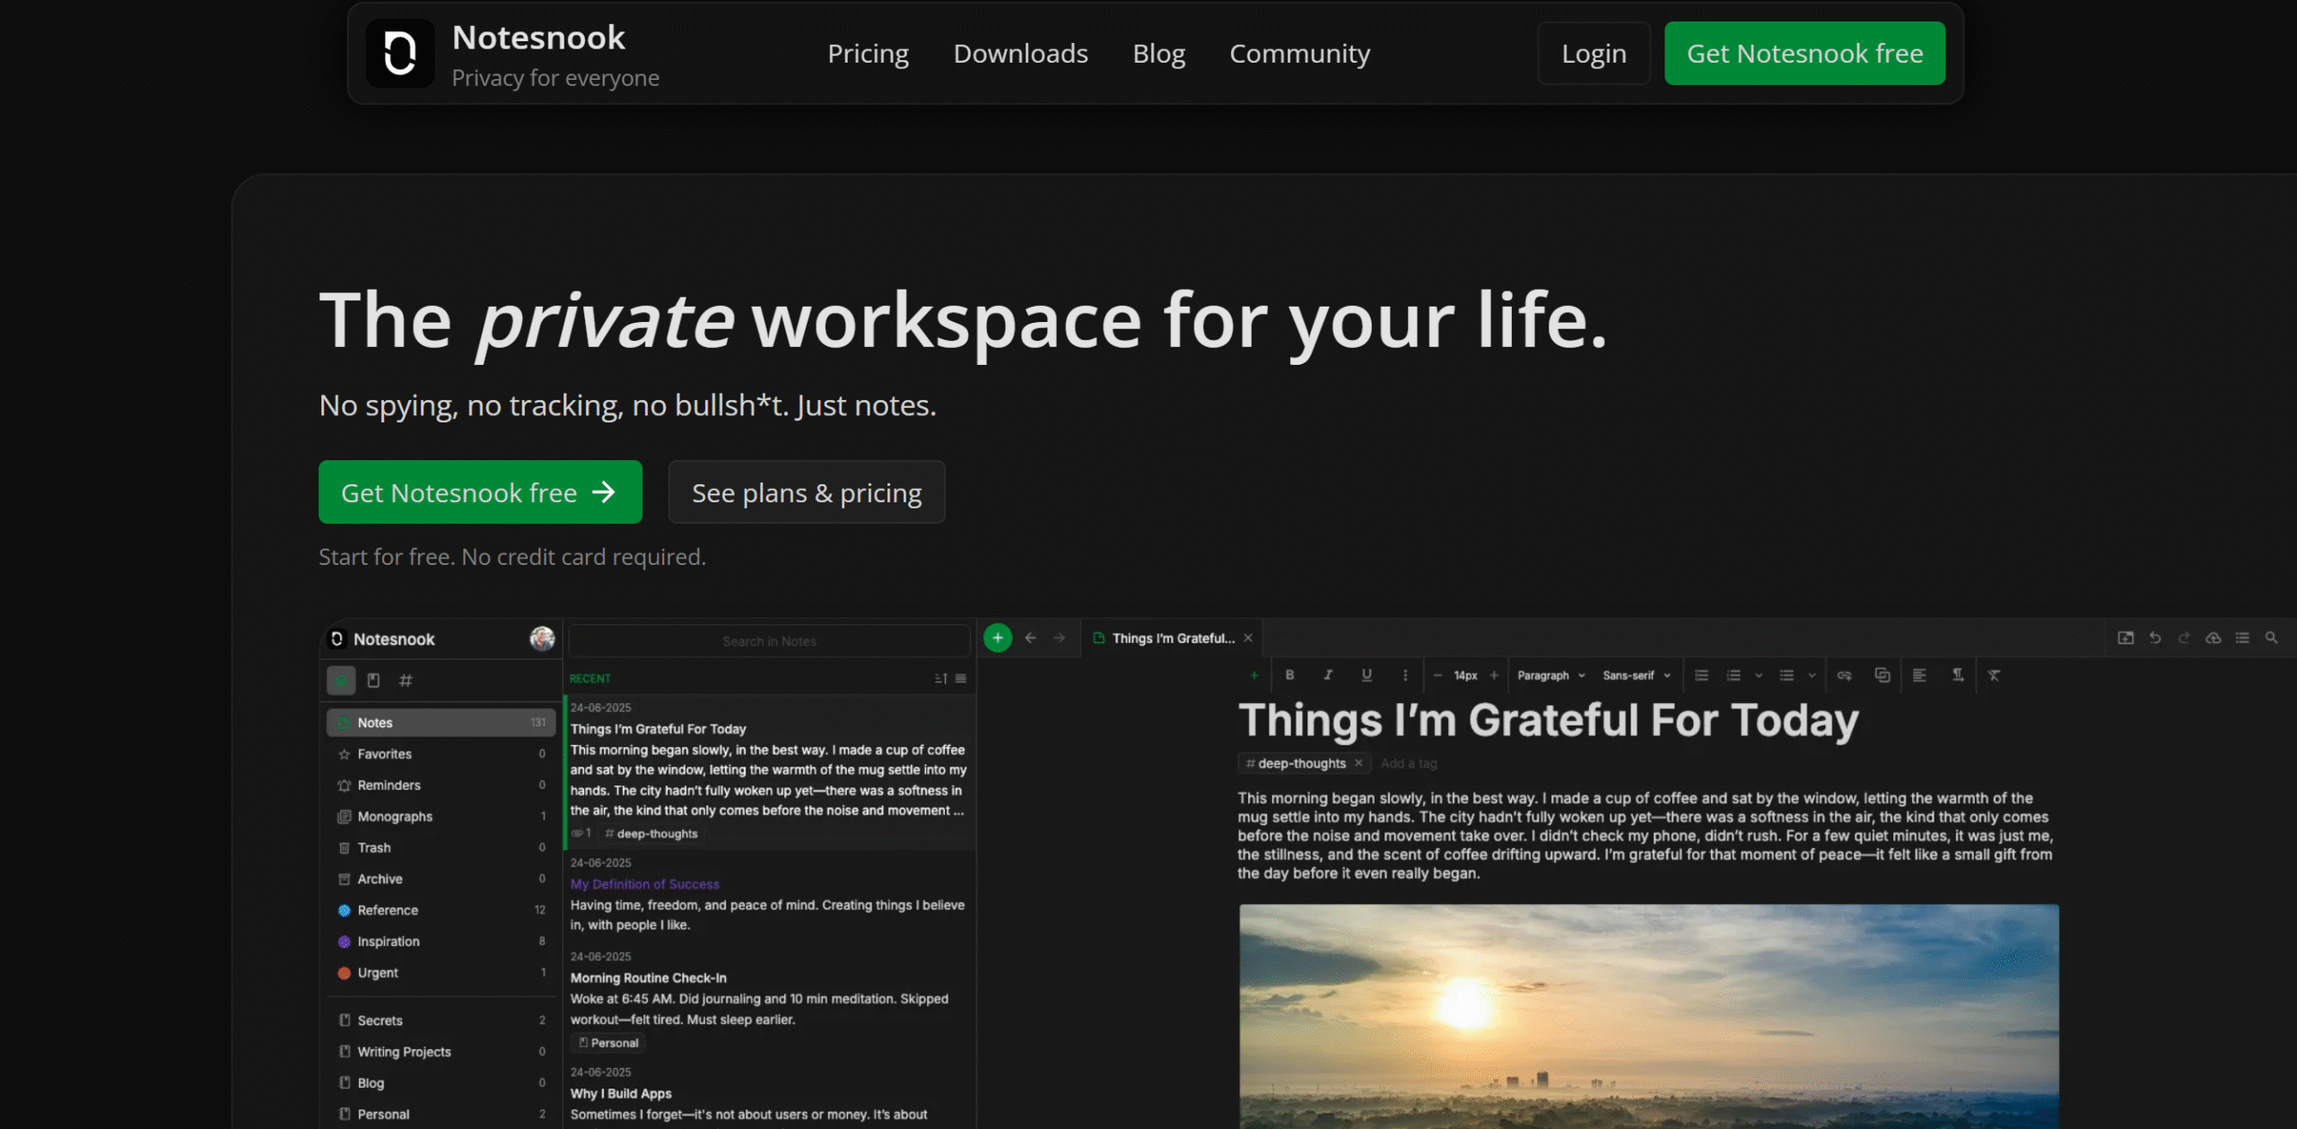Open Reminders in the sidebar
This screenshot has height=1129, width=2297.
point(441,786)
